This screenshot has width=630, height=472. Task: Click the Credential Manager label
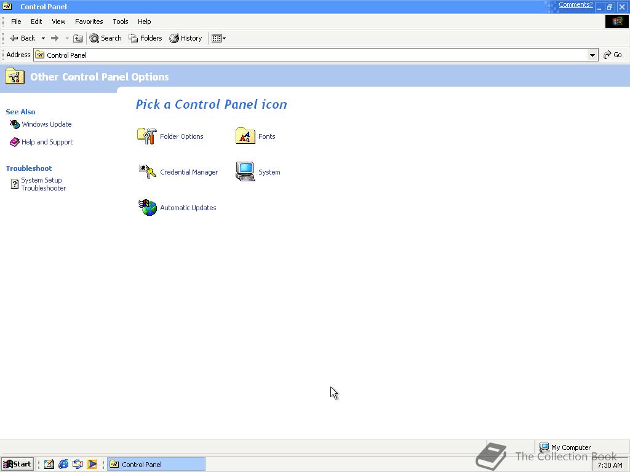click(189, 172)
